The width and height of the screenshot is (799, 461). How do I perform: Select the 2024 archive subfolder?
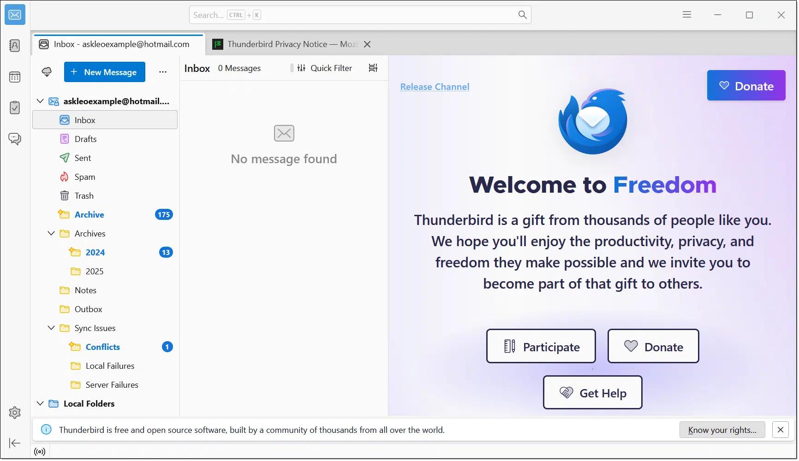[105, 252]
